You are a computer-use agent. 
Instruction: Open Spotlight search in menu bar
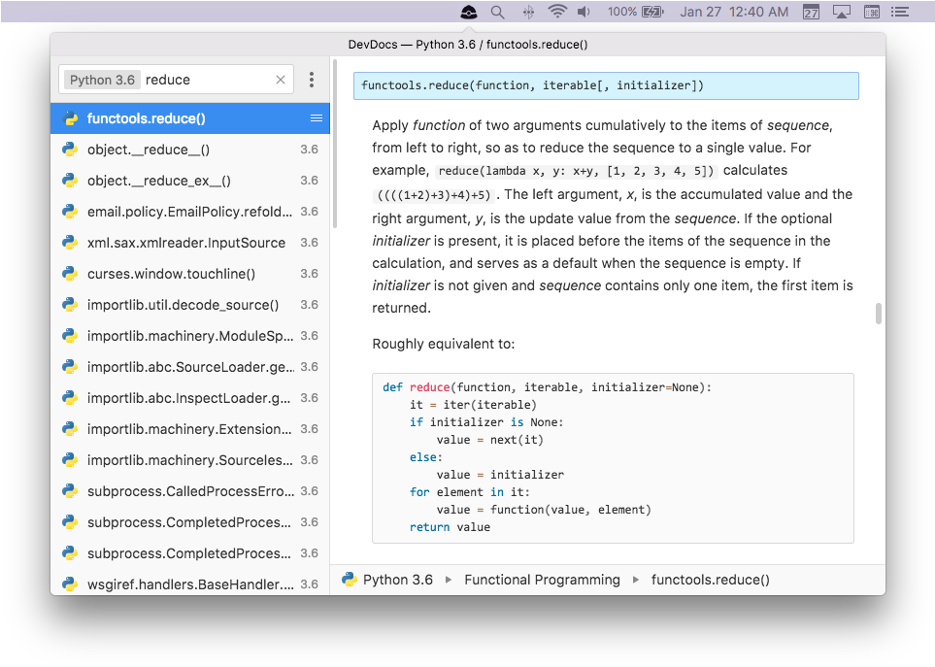tap(497, 12)
